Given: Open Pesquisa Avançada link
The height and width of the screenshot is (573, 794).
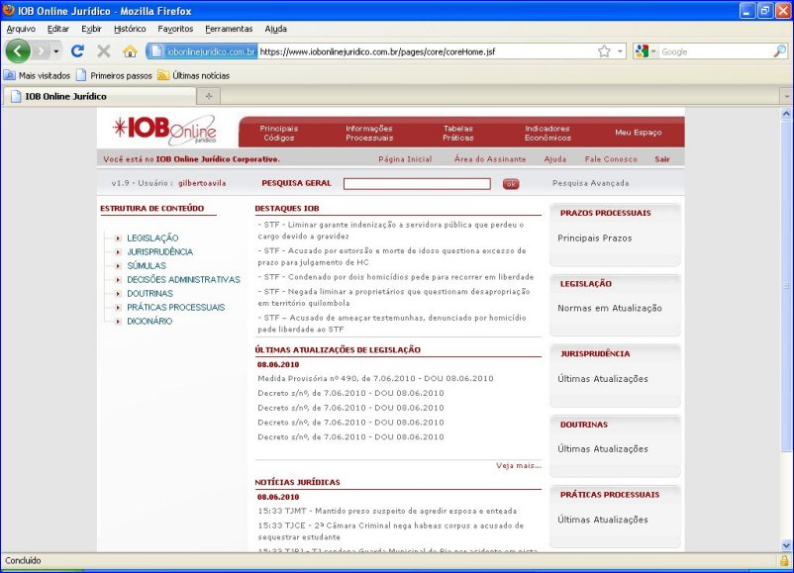Looking at the screenshot, I should 590,183.
